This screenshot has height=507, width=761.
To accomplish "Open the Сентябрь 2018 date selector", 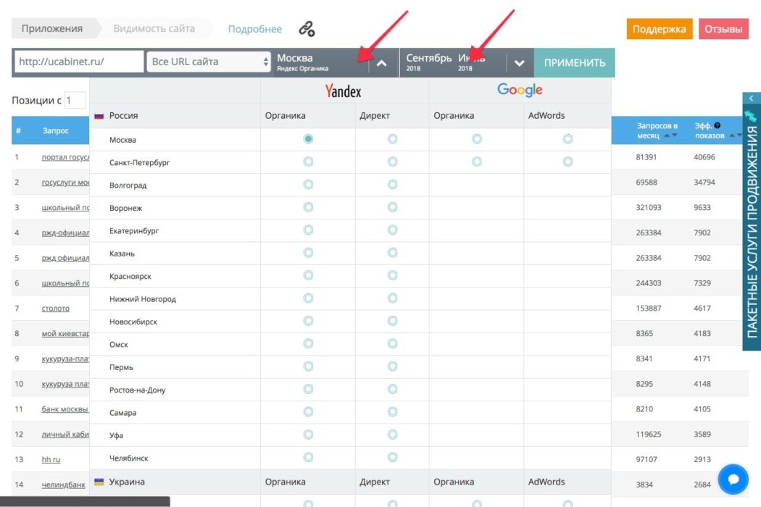I will [x=428, y=62].
